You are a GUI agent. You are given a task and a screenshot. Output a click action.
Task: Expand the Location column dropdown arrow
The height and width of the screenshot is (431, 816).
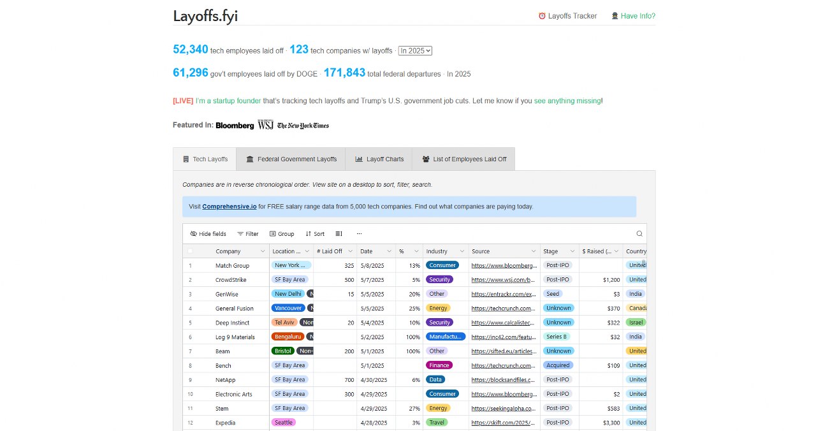tap(307, 251)
